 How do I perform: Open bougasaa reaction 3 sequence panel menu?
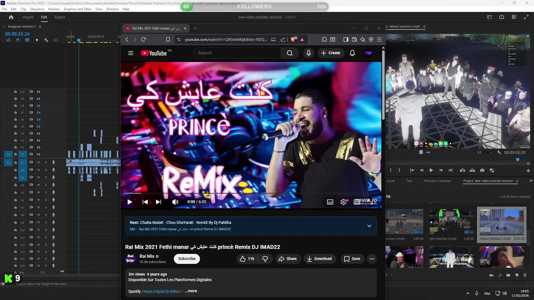(40, 26)
